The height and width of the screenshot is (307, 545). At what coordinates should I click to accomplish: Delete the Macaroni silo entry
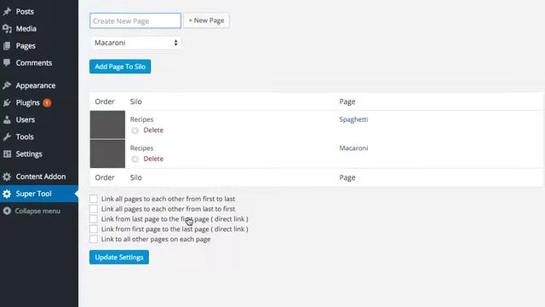(x=153, y=159)
